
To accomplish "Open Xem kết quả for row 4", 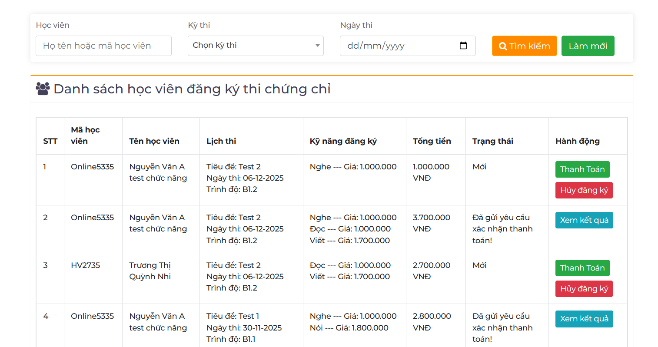I will pos(584,319).
